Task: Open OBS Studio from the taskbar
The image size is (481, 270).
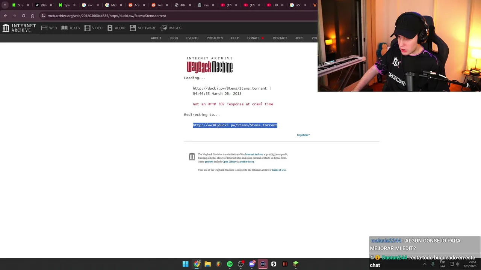Action: 241,264
